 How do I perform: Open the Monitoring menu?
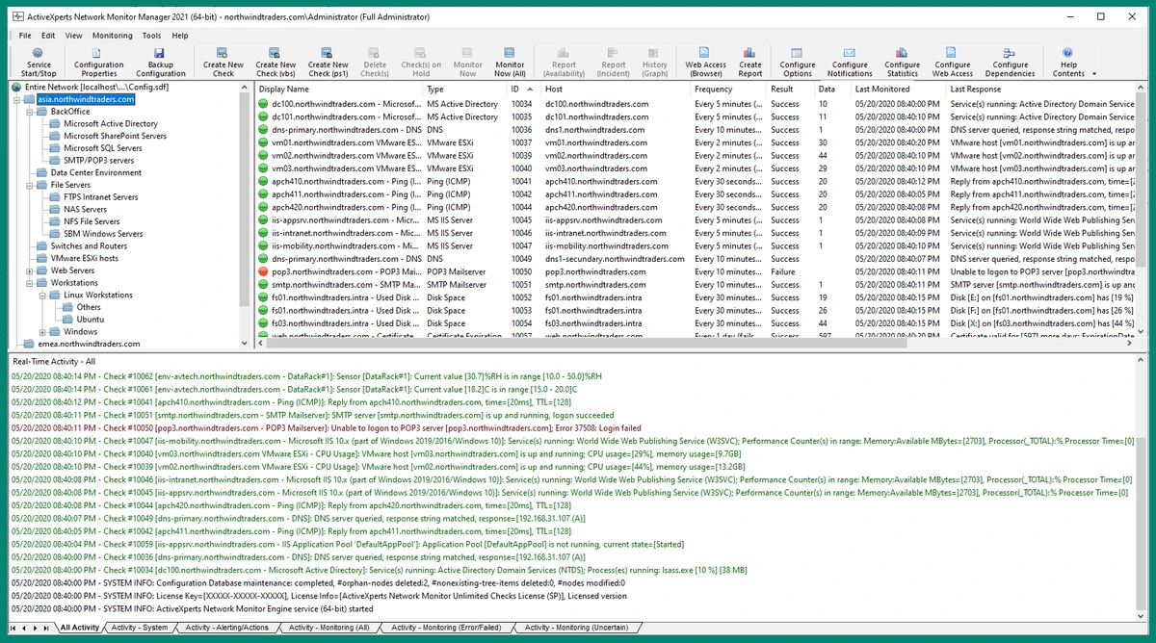coord(113,36)
